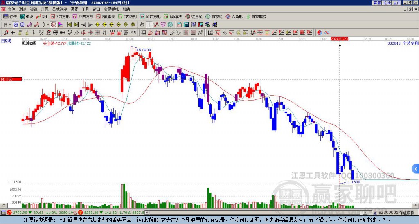Click the black left arrow icon
419x224 pixels.
(x=83, y=25)
